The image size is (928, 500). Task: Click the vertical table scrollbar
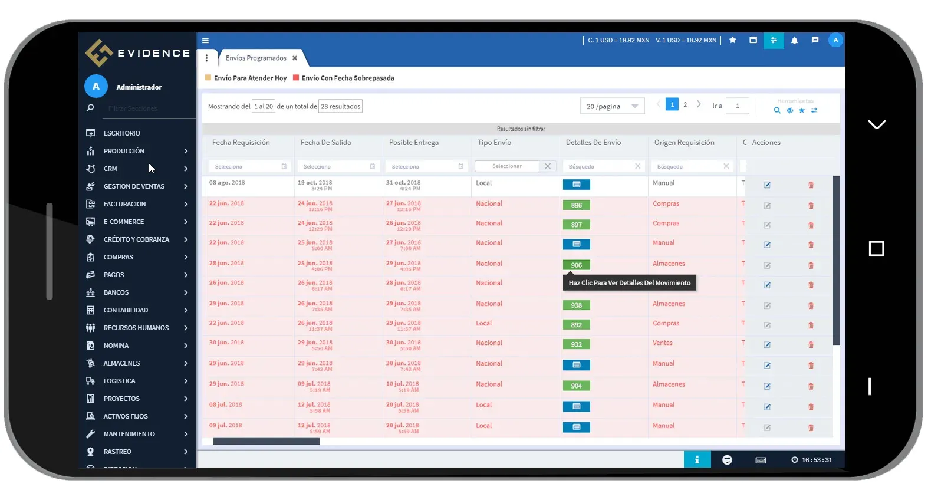pos(836,260)
